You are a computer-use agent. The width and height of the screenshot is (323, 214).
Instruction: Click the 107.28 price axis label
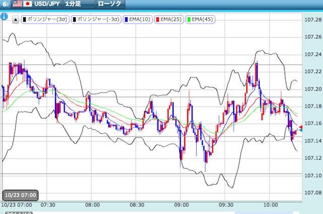(313, 20)
